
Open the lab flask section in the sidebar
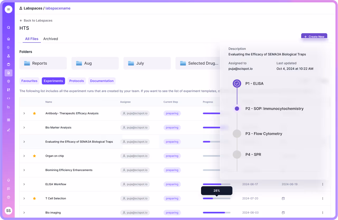pos(8,56)
